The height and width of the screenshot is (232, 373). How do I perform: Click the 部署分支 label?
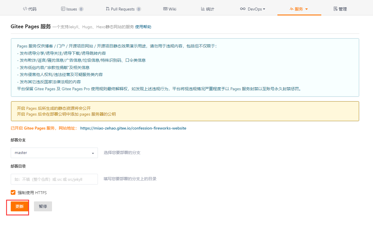[x=18, y=140]
